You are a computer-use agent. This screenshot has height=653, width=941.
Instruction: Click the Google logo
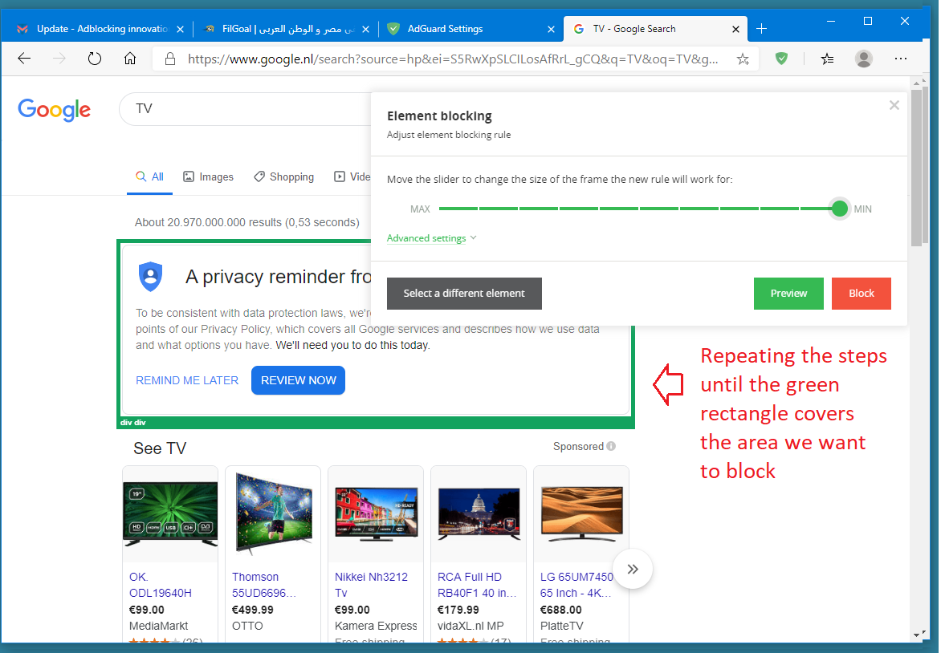tap(54, 110)
